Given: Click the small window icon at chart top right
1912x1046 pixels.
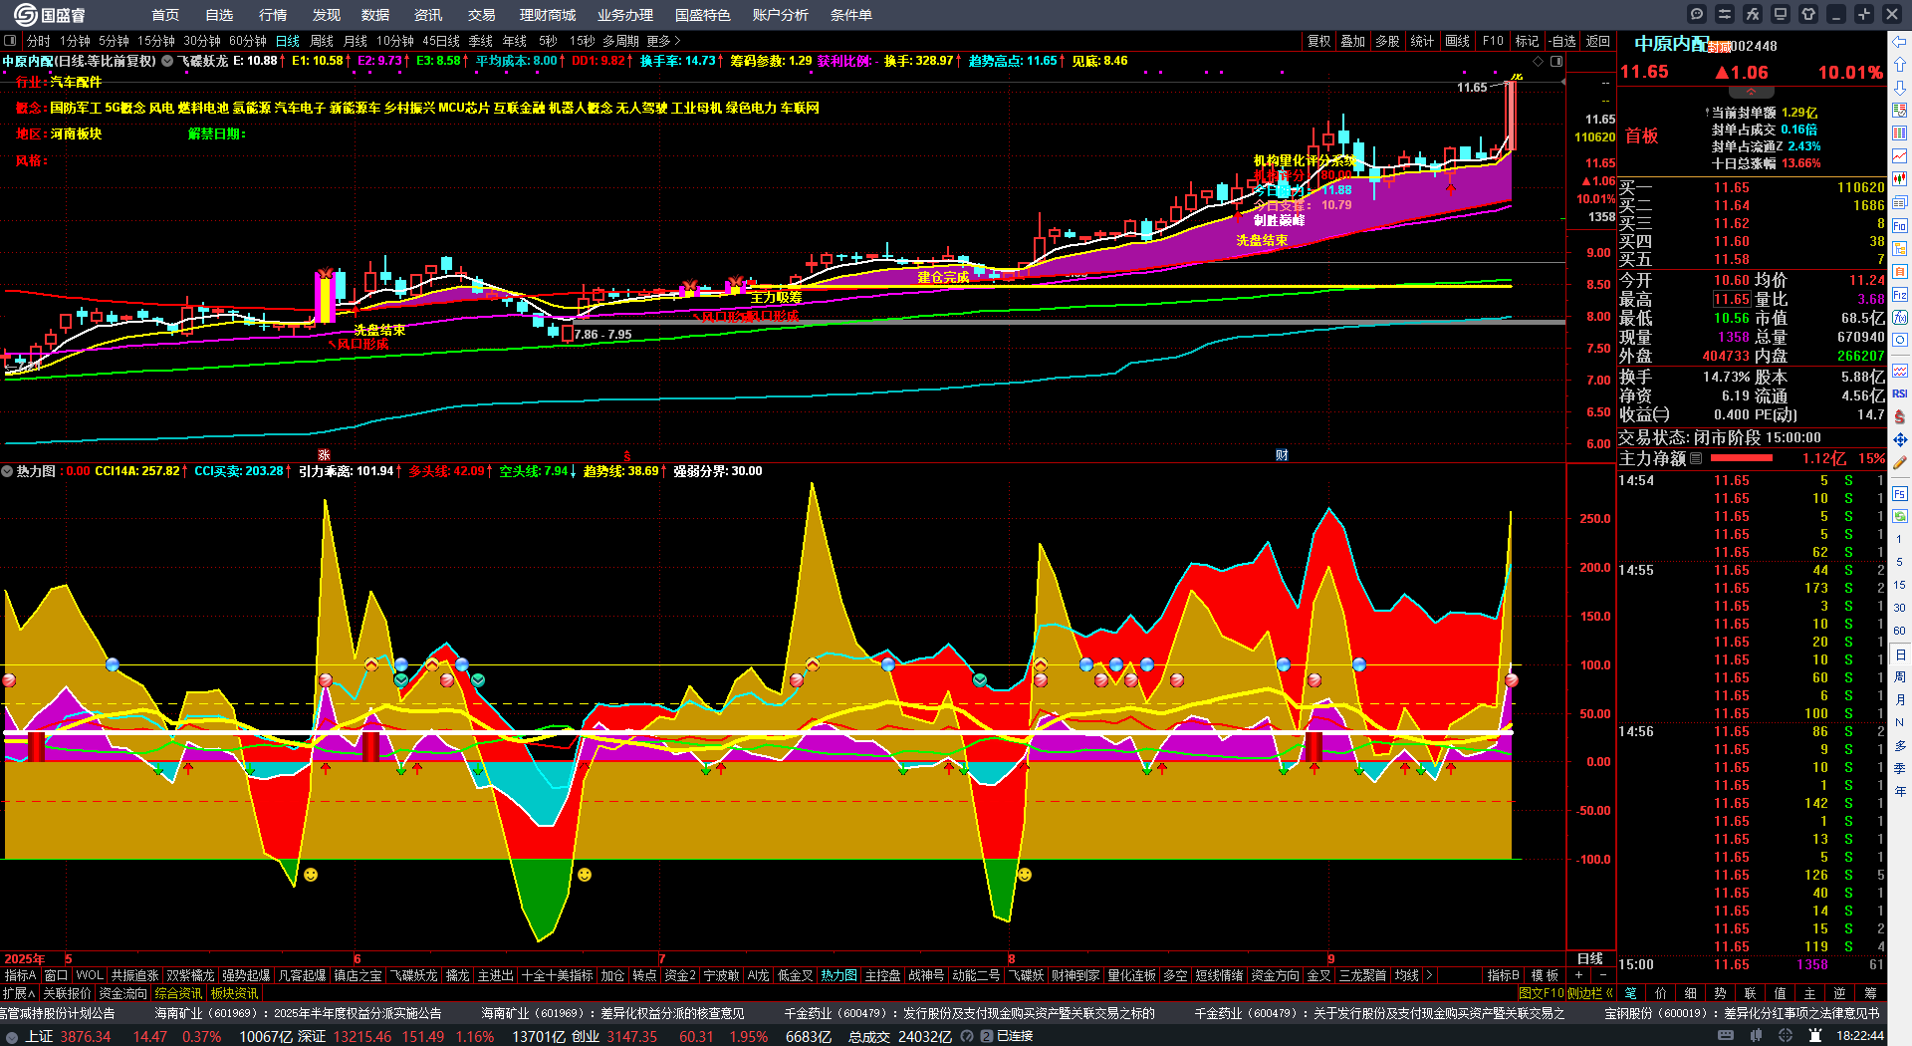Looking at the screenshot, I should tap(1556, 62).
